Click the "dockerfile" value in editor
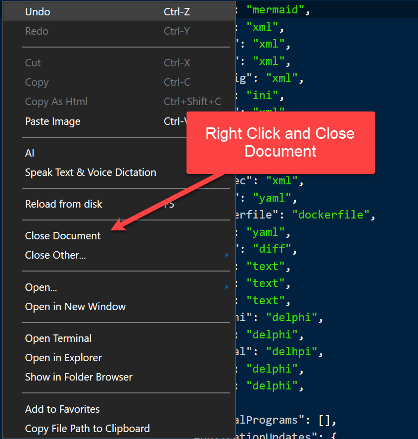Viewport: 418px width, 439px height. tap(330, 215)
